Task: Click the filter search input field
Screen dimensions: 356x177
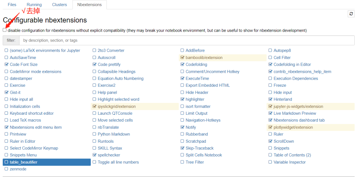Action: click(x=187, y=40)
